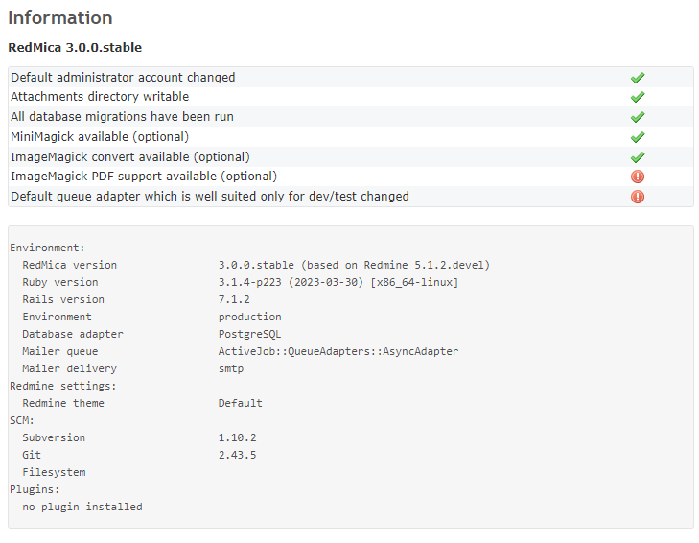Click the 'Environment:' section header
This screenshot has width=699, height=543.
(x=47, y=248)
